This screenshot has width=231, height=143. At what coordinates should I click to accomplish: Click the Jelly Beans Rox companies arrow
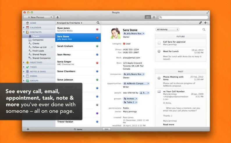pyautogui.click(x=143, y=74)
